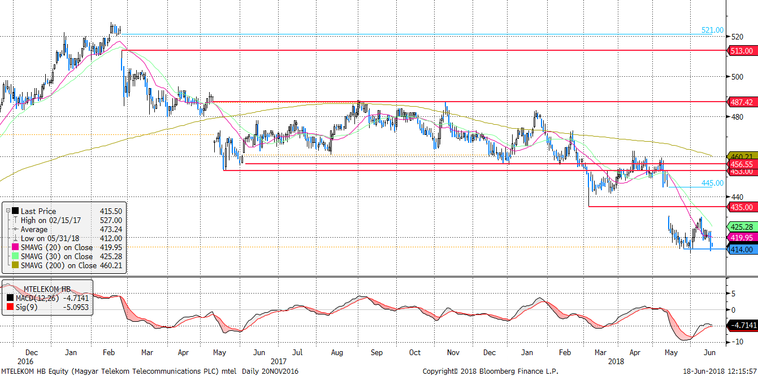Click the 500 price axis label
The height and width of the screenshot is (376, 758).
(737, 77)
